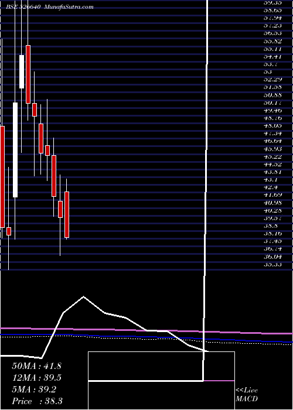This screenshot has width=293, height=410.
Task: Click the 59.35 price axis label
Action: 272,2
